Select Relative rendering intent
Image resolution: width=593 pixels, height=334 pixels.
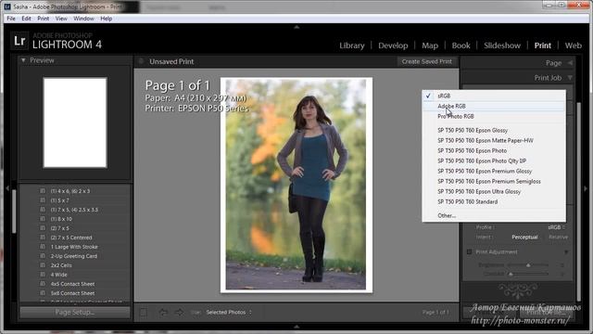(x=558, y=238)
